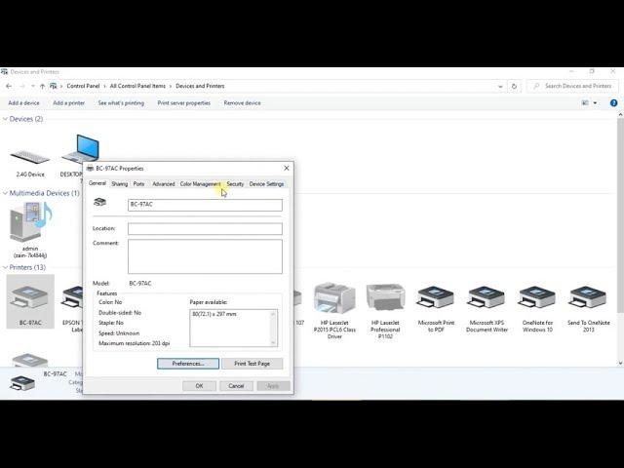
Task: Open the Device Settings tab
Action: click(266, 184)
